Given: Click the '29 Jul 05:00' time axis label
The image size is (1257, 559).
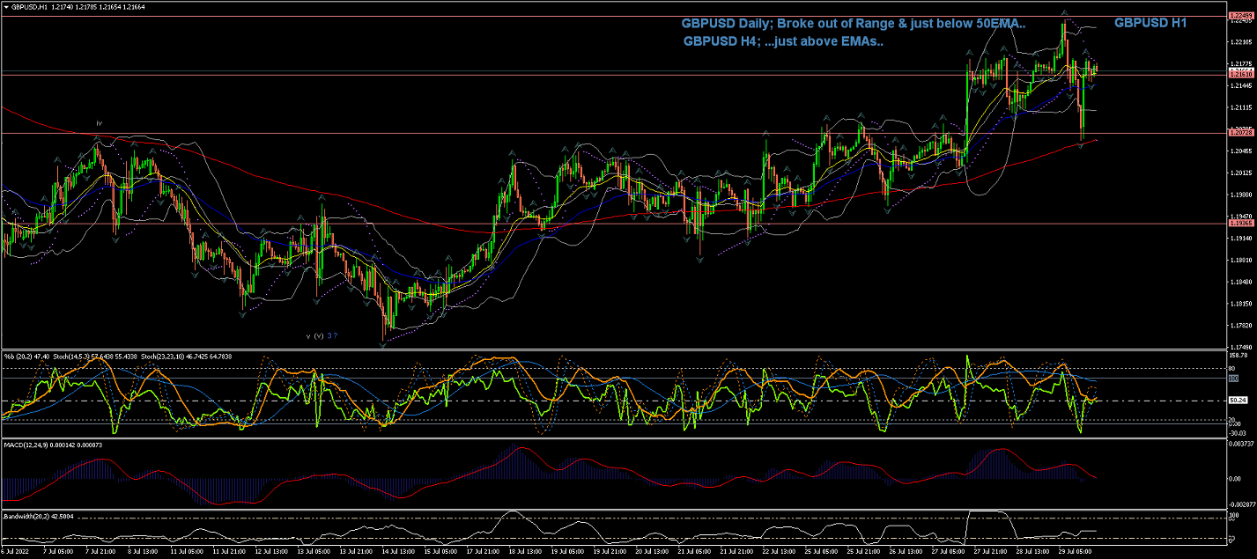Looking at the screenshot, I should click(1074, 552).
